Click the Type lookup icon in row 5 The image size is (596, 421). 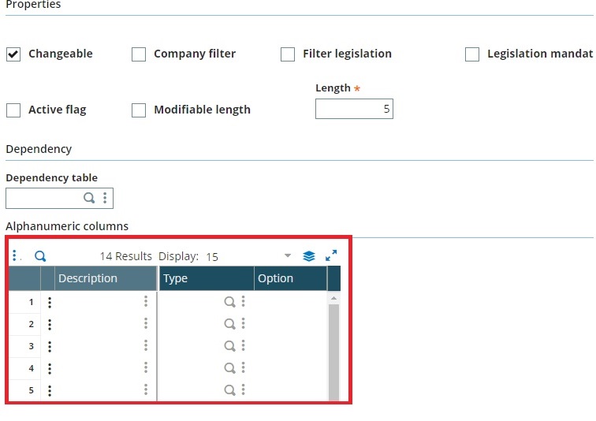click(229, 390)
